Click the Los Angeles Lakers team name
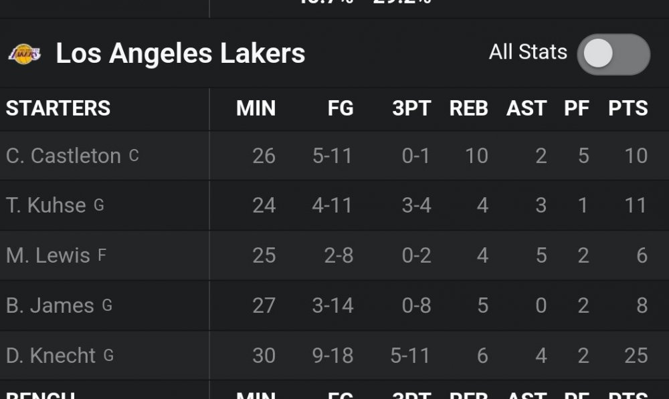The width and height of the screenshot is (669, 399). (179, 53)
